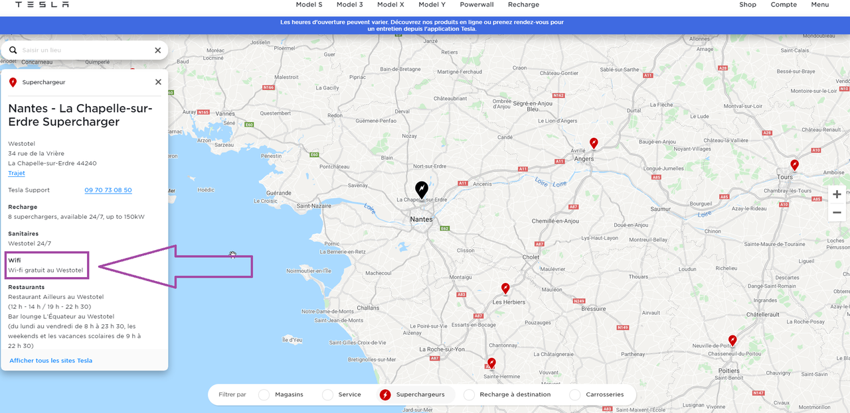
Task: Clear the location search field
Action: (158, 50)
